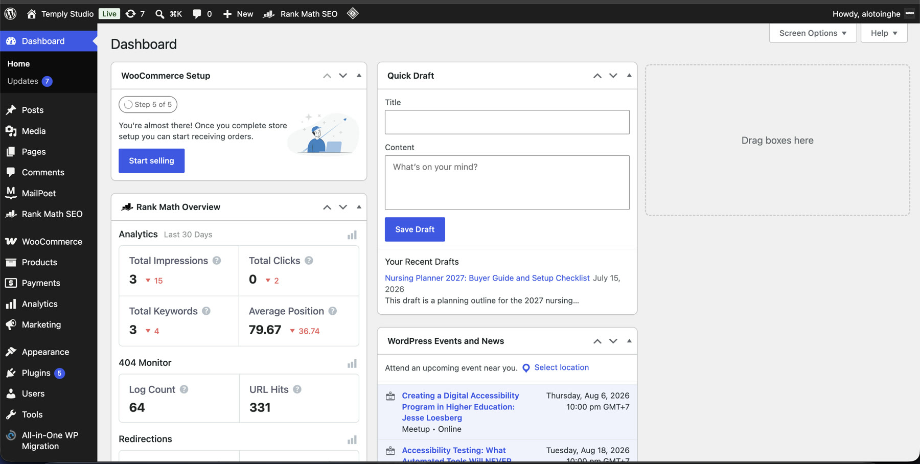Viewport: 920px width, 464px height.
Task: Open the Nursing Planner 2027 draft link
Action: pyautogui.click(x=487, y=278)
